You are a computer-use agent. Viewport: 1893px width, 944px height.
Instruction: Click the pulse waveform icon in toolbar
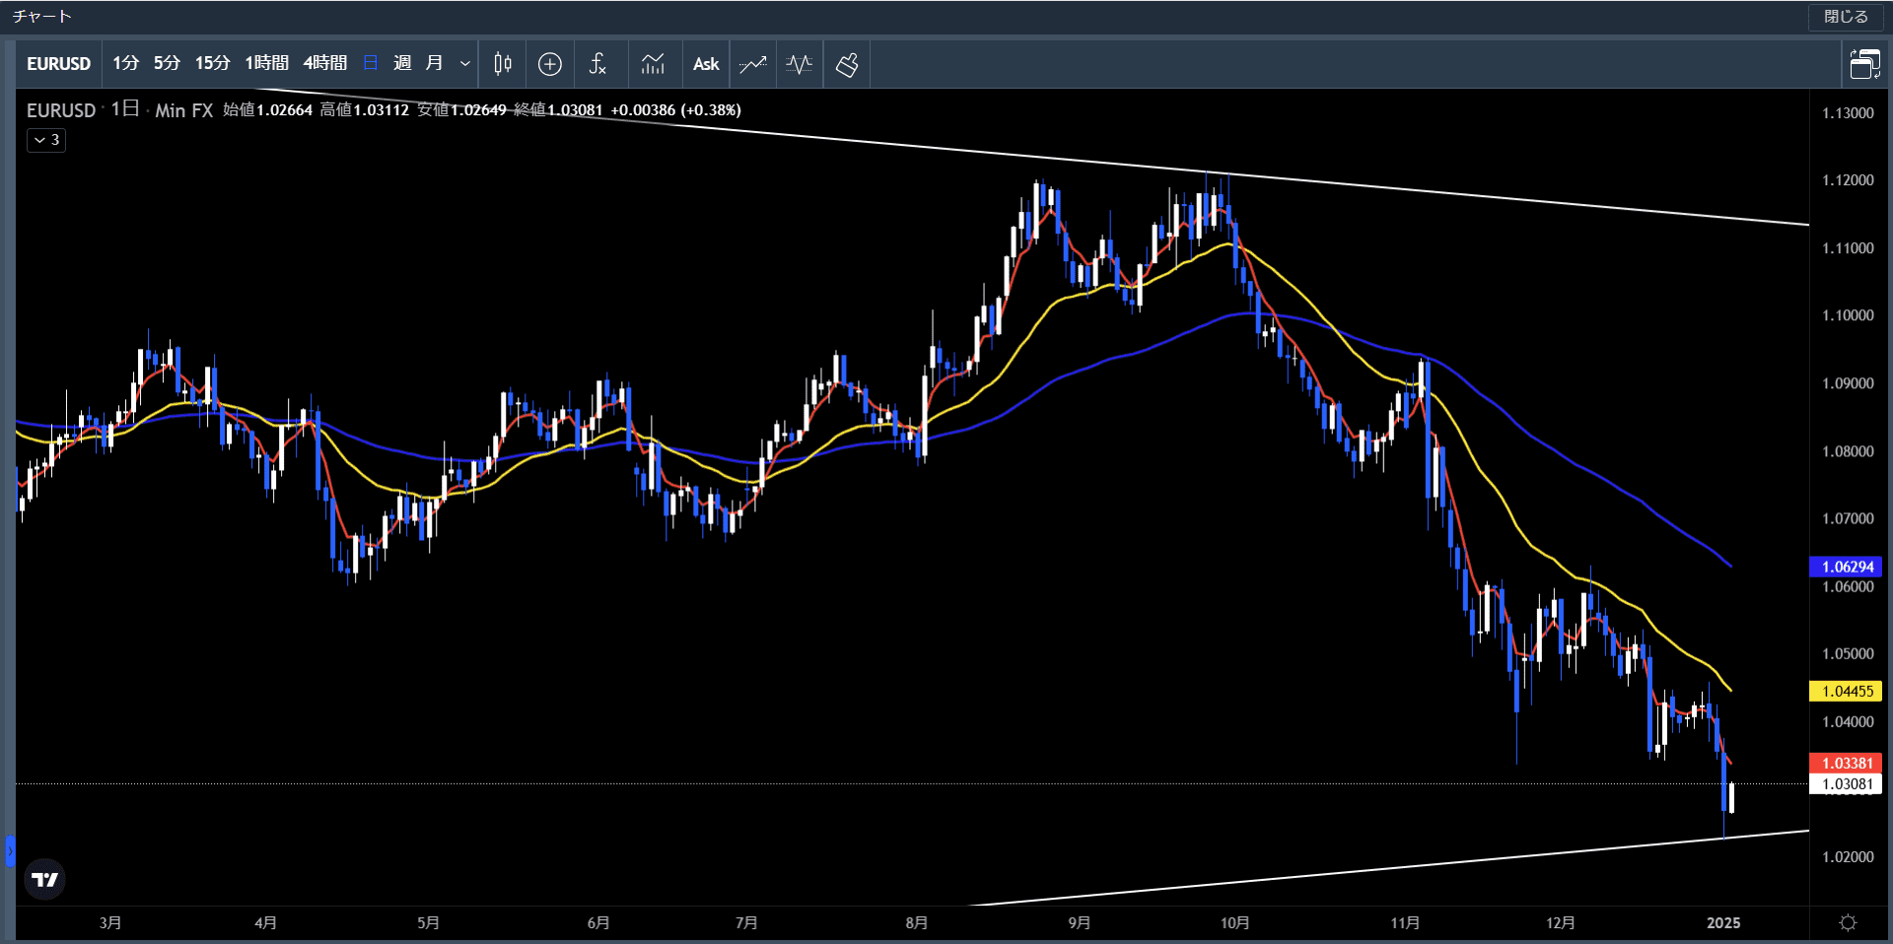800,64
